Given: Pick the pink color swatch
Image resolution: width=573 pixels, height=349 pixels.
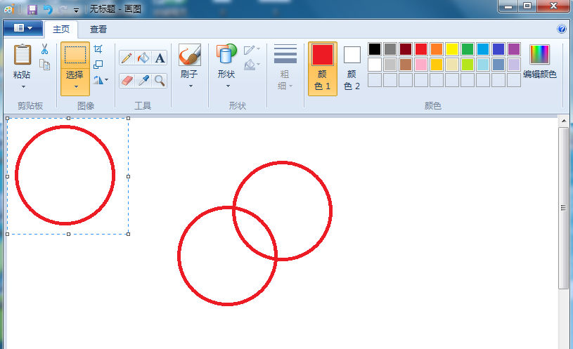Looking at the screenshot, I should [x=421, y=65].
